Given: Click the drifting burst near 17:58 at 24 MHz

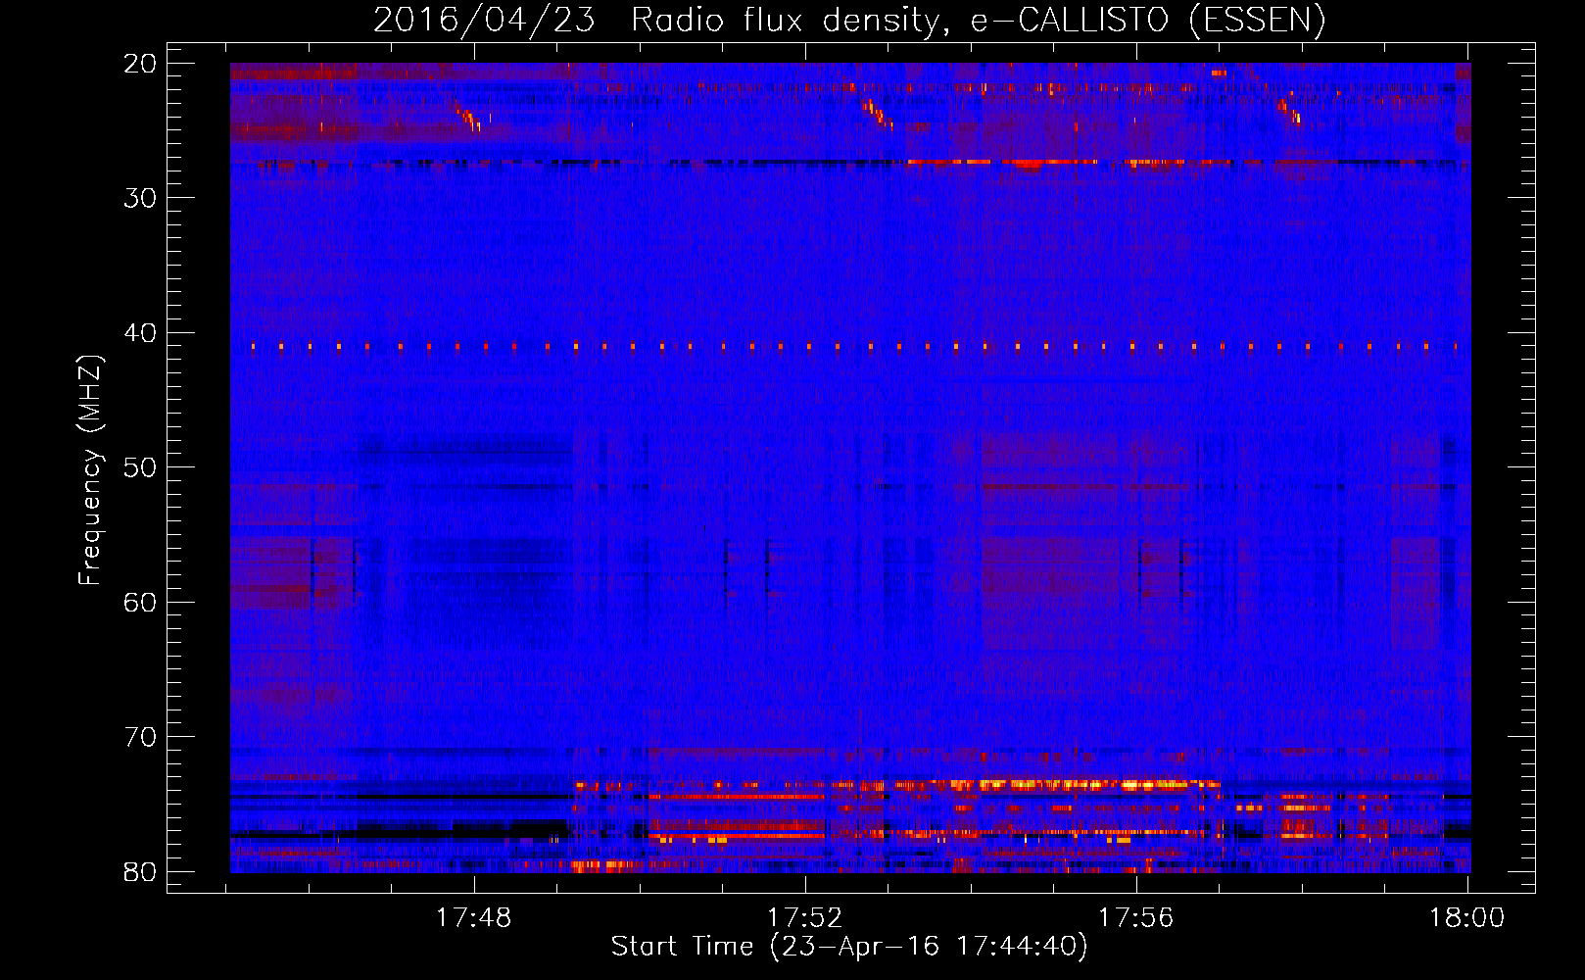Looking at the screenshot, I should (x=1289, y=110).
